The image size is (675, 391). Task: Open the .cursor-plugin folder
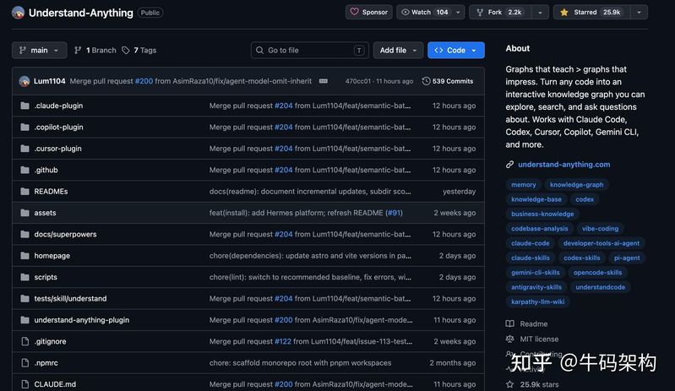[x=57, y=149]
